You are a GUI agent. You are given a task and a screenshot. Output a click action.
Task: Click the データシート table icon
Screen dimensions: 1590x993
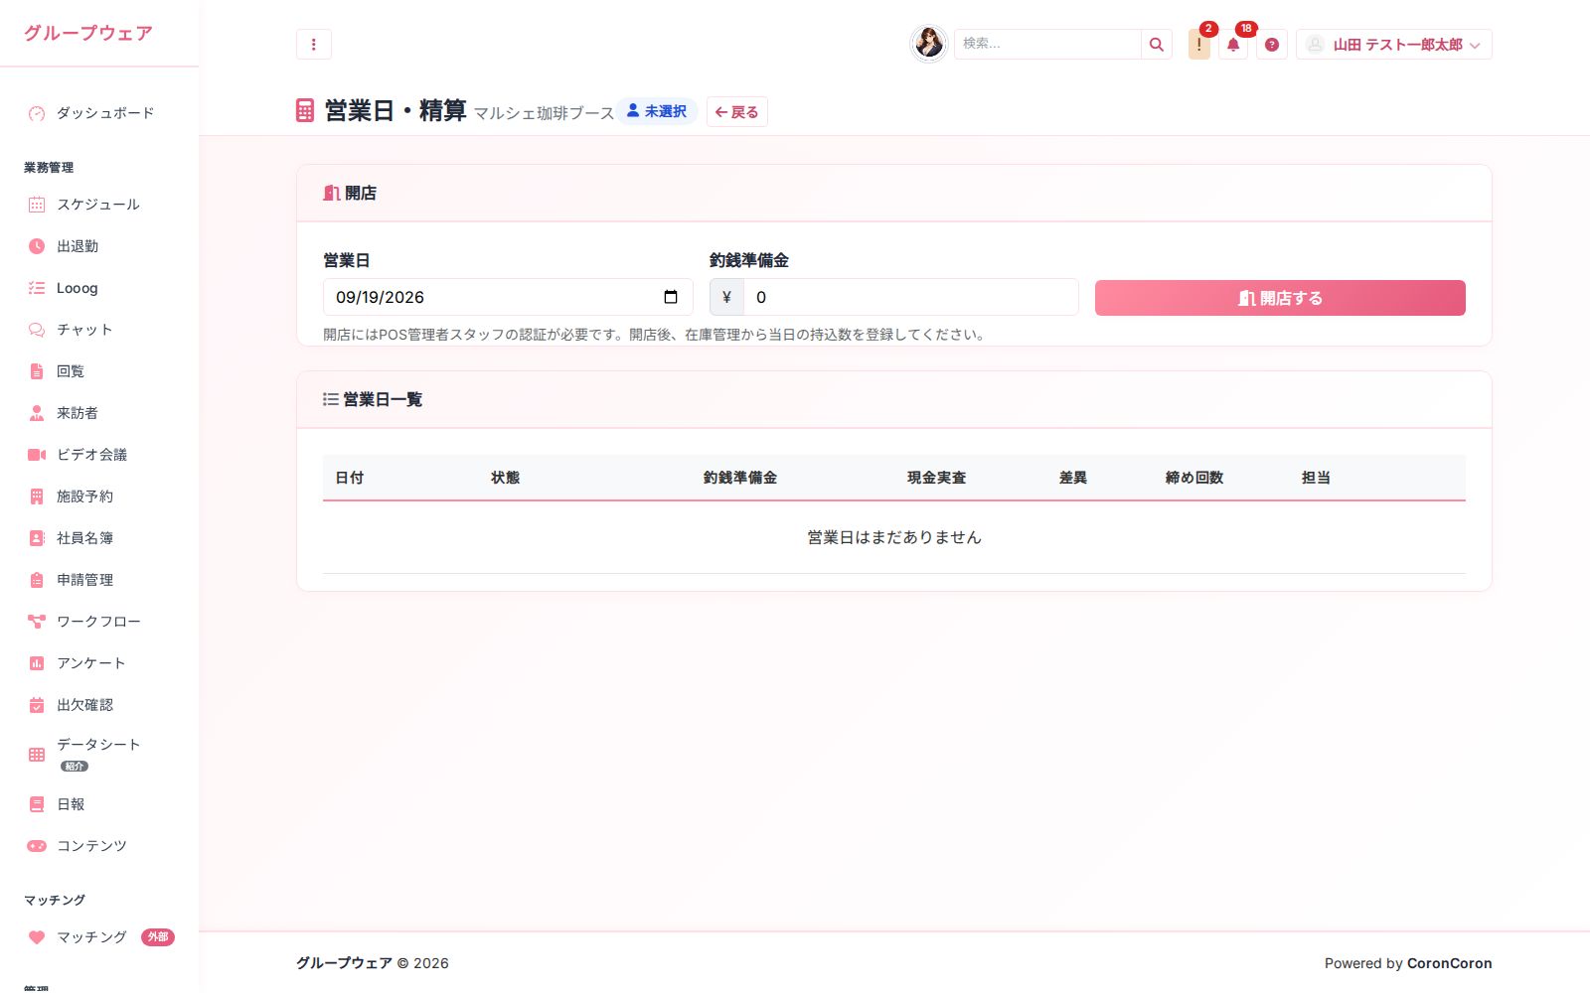[x=37, y=755]
